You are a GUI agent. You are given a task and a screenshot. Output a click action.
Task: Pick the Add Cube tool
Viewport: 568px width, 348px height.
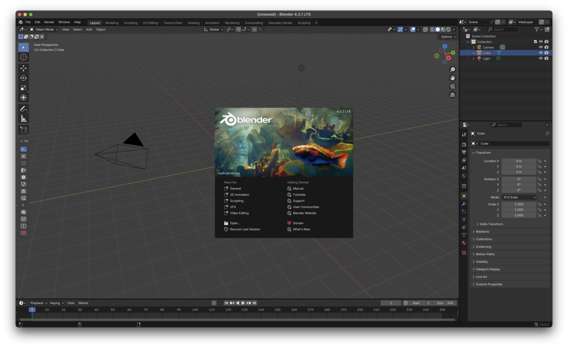[x=23, y=130]
